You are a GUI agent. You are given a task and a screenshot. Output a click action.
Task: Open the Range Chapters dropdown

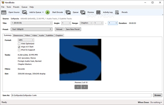click(86, 23)
